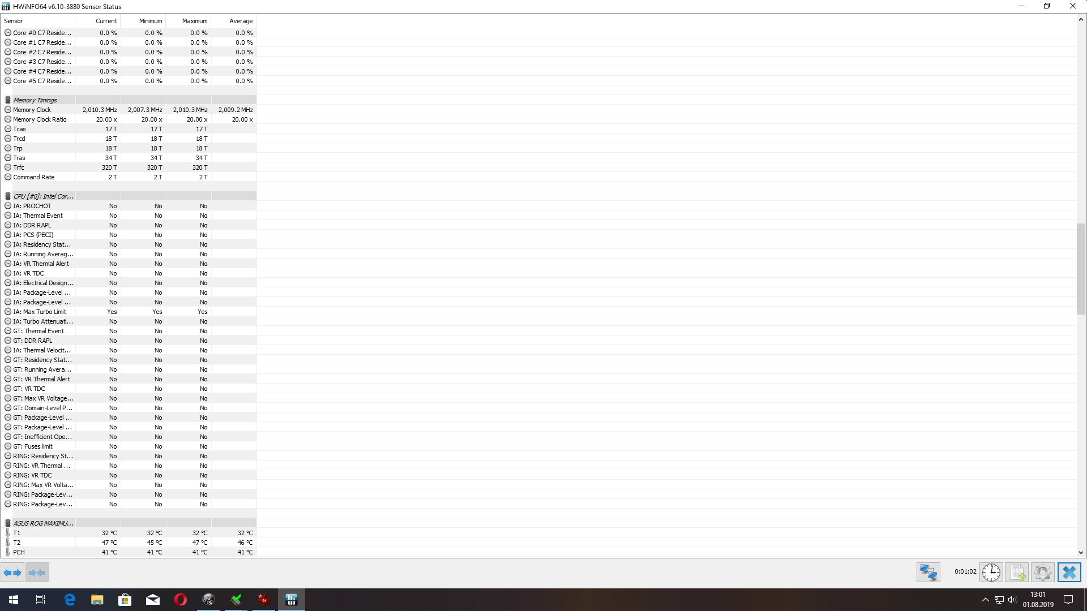
Task: Click the Average column header
Action: (x=234, y=21)
